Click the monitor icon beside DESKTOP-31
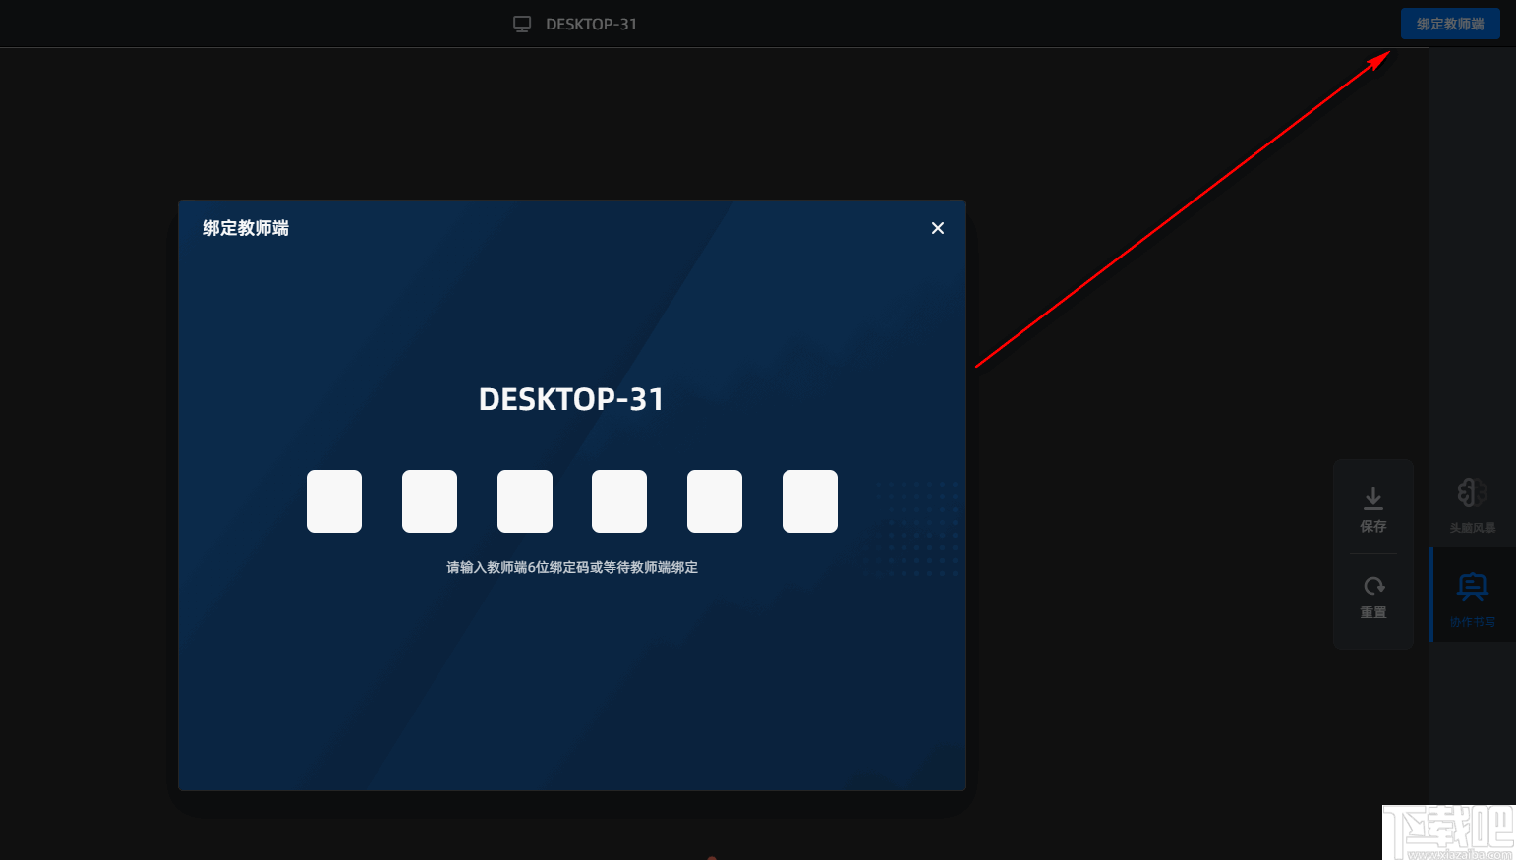The image size is (1516, 860). point(522,24)
